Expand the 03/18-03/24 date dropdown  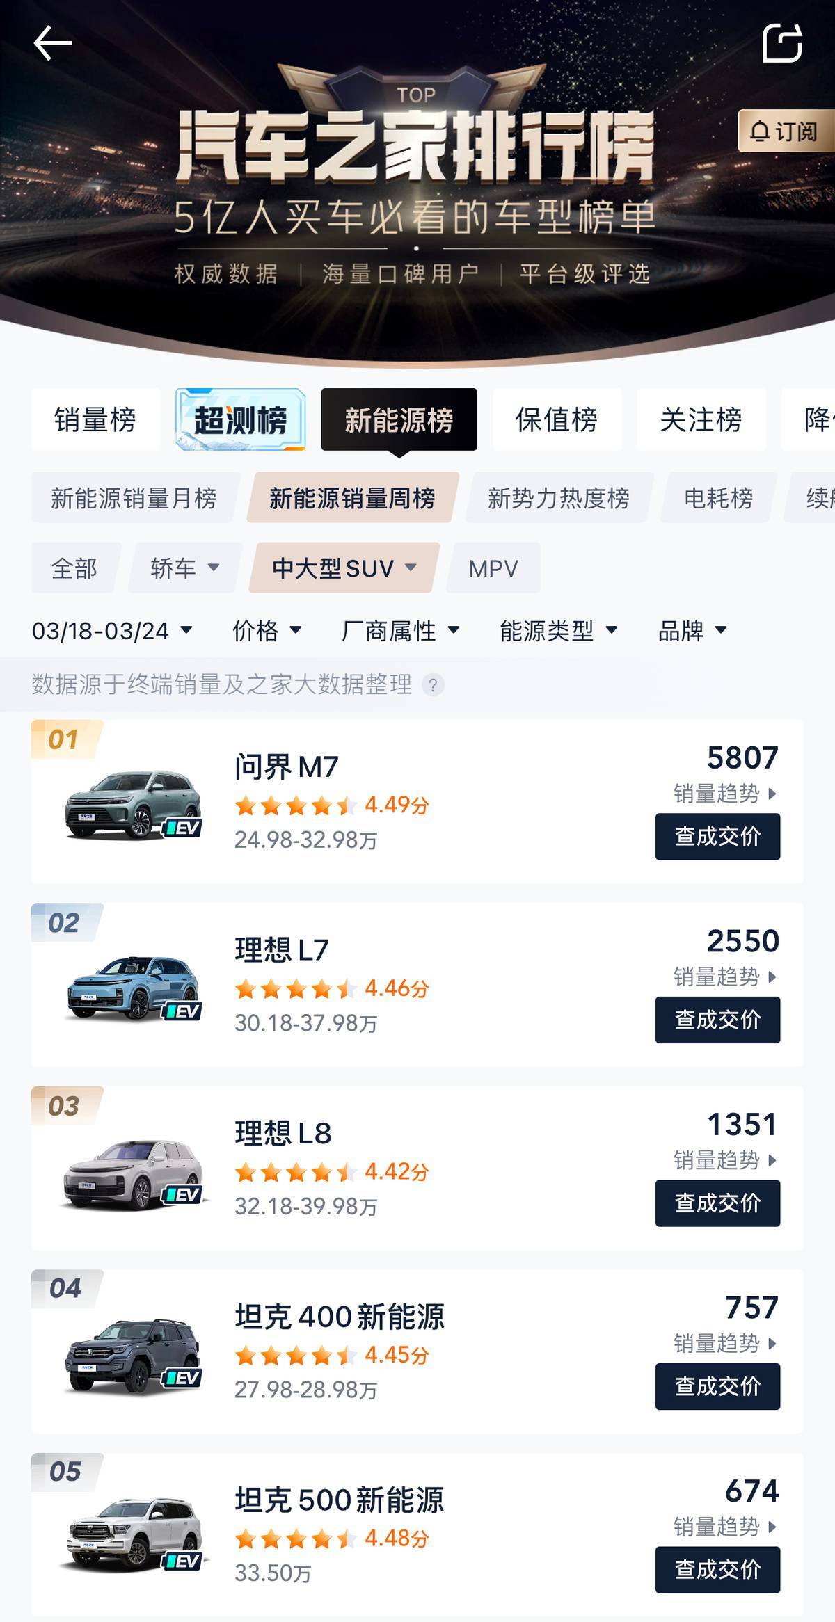coord(112,631)
